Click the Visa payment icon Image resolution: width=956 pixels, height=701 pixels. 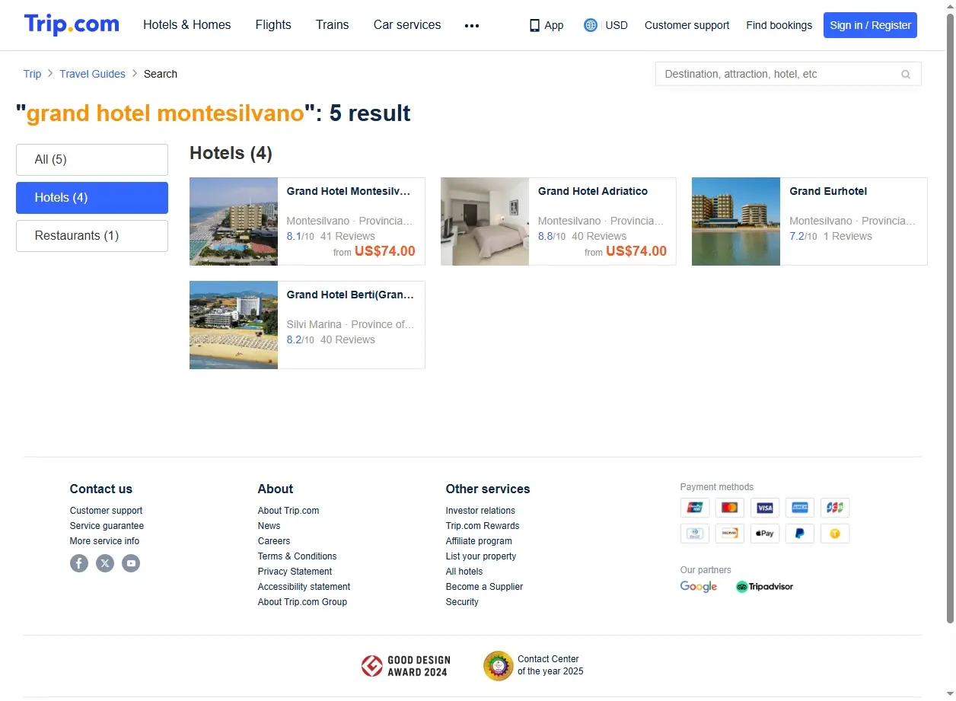(765, 508)
